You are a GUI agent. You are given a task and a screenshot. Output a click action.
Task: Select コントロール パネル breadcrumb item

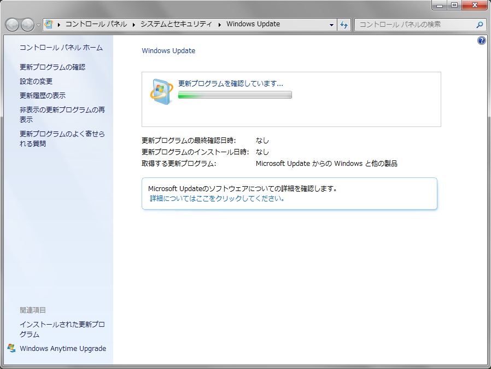(96, 24)
